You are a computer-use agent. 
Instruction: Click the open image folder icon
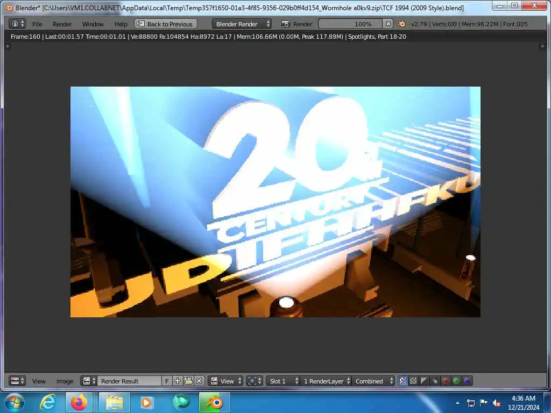coord(188,381)
